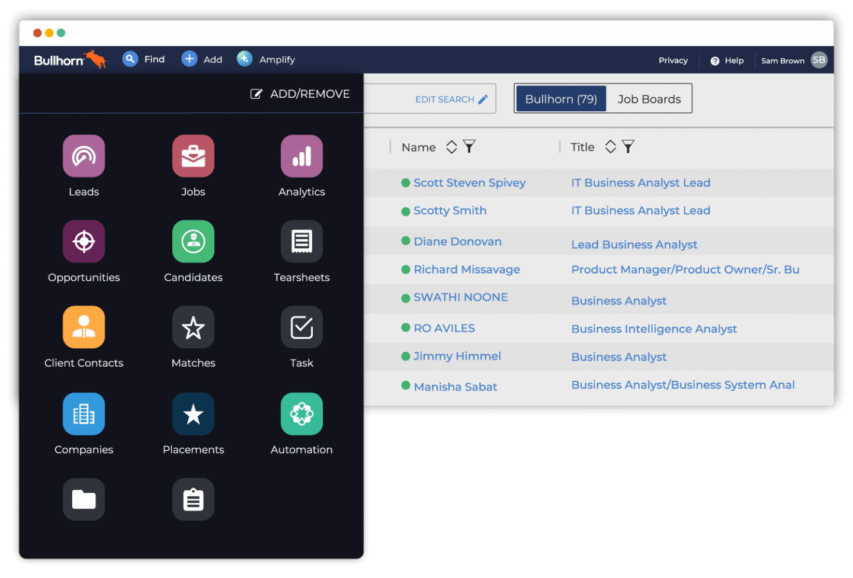Click the Find magnifier icon
The image size is (853, 578).
(x=130, y=59)
